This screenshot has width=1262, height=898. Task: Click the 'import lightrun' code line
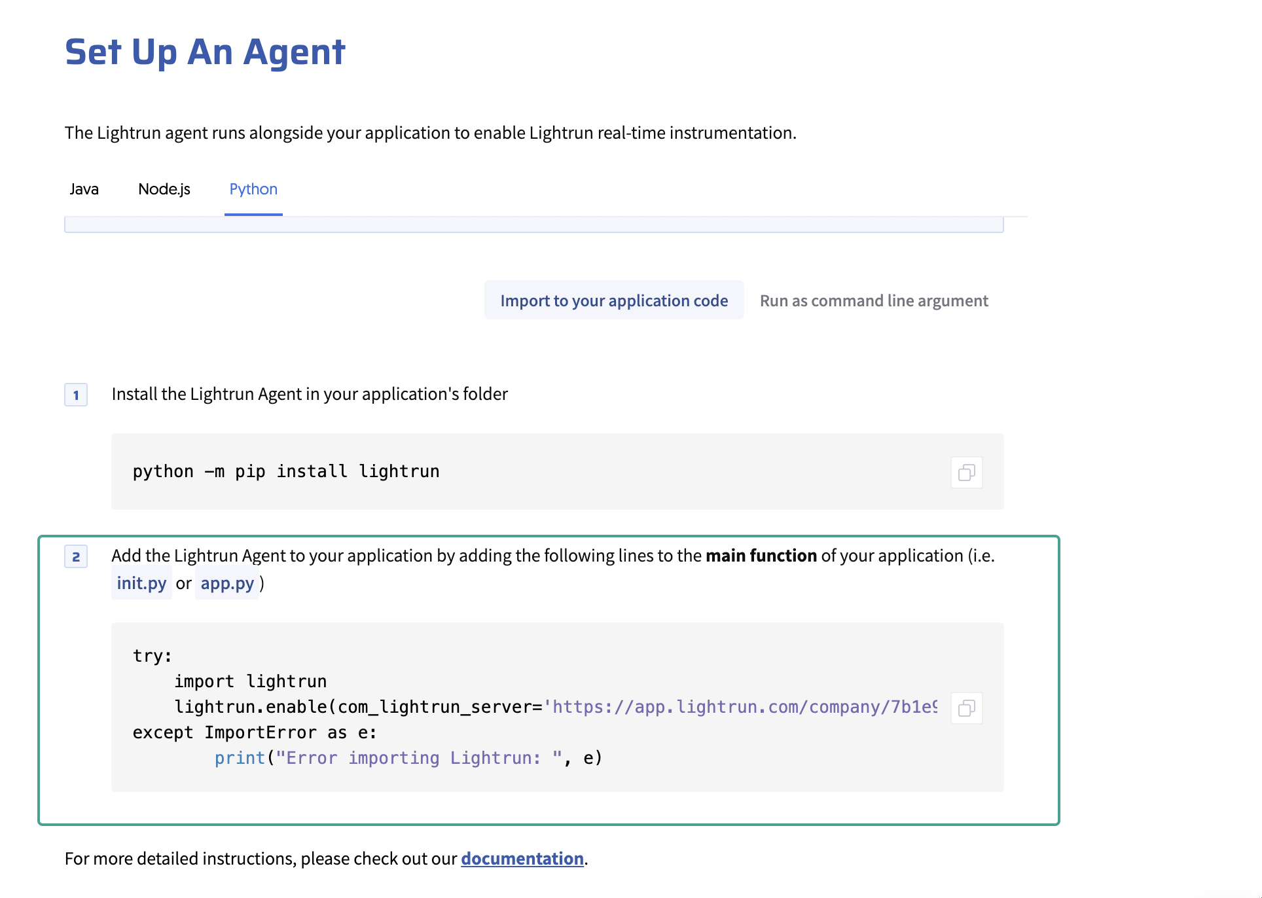[250, 681]
